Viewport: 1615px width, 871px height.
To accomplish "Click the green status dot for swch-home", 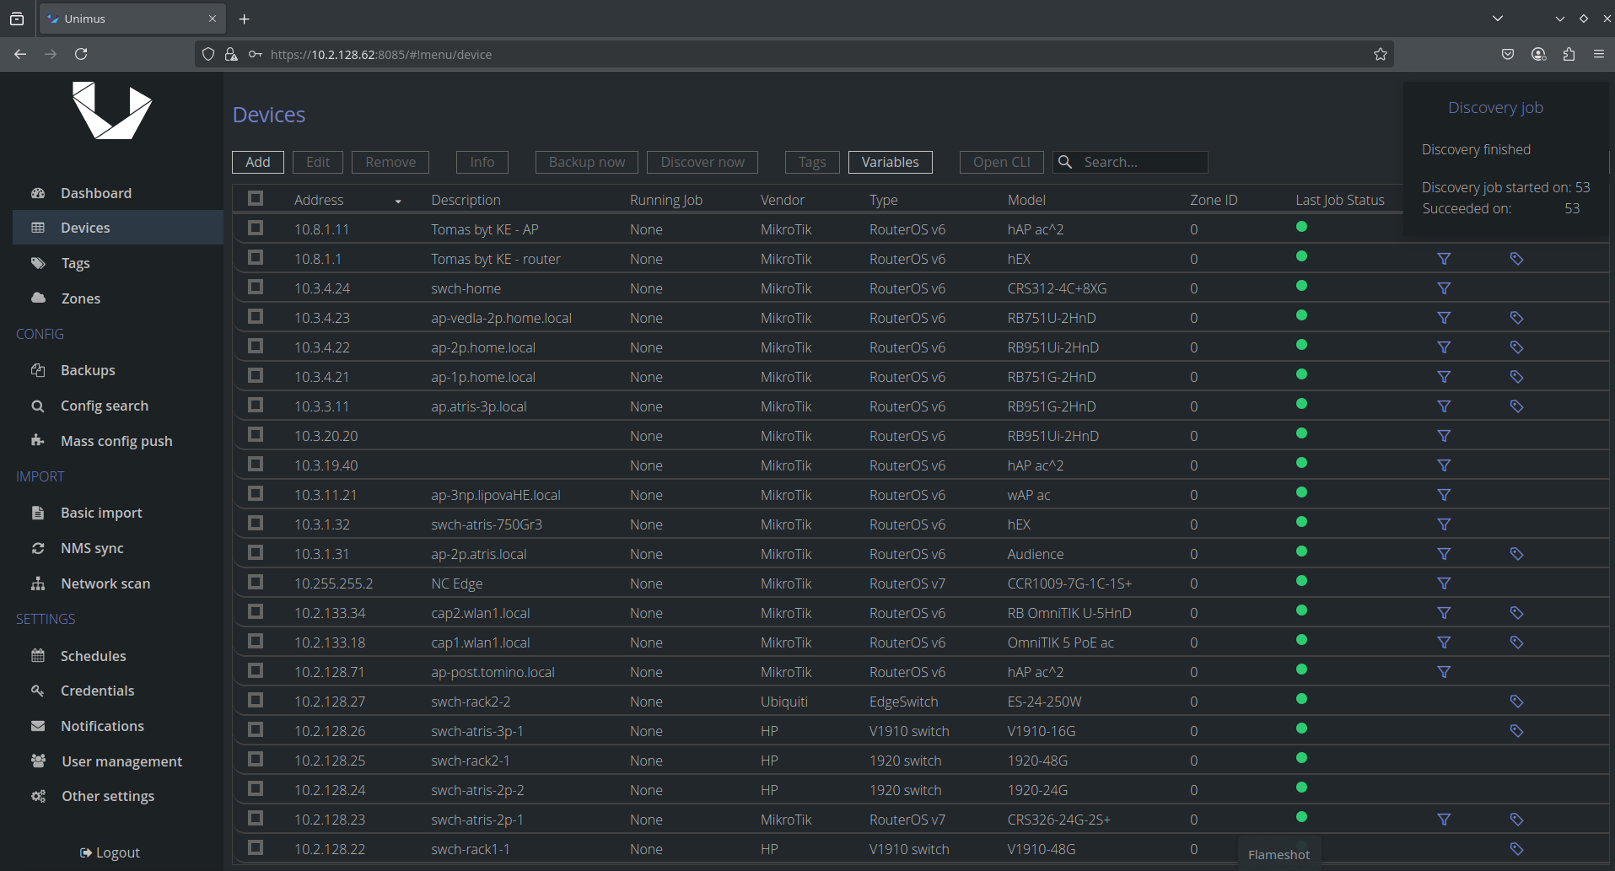I will pos(1301,287).
